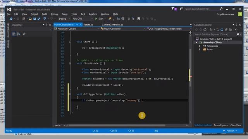Open the View menu

click(x=24, y=14)
